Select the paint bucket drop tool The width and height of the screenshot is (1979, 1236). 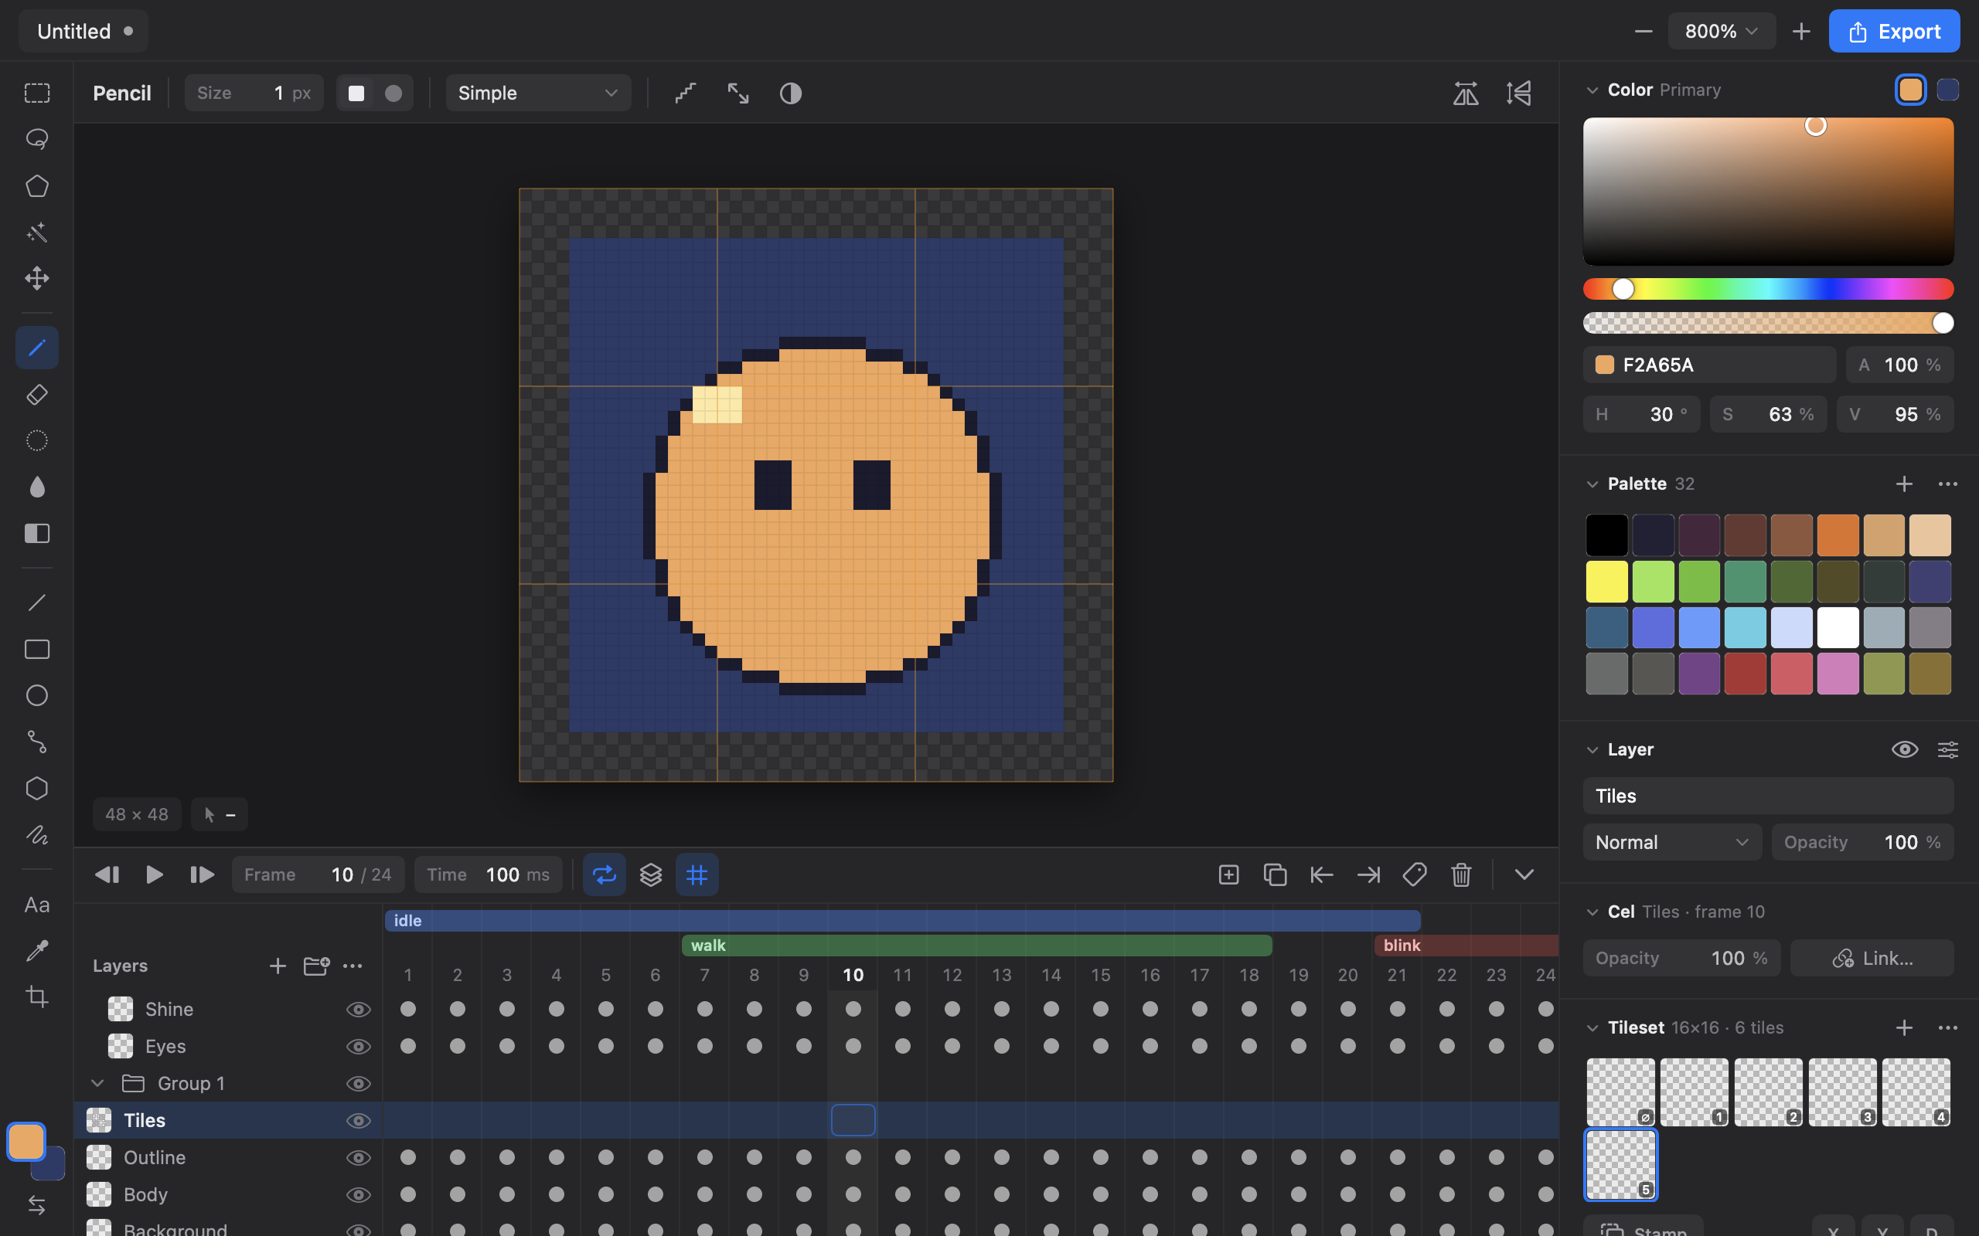click(37, 487)
